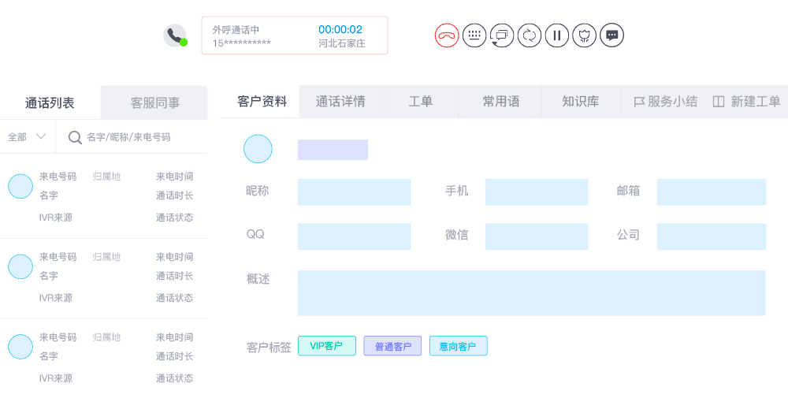Click the search magnifier icon
788x413 pixels.
click(75, 137)
